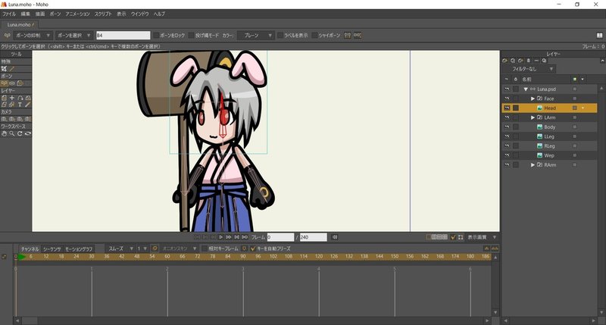Select the Track Camera tool

click(4, 119)
